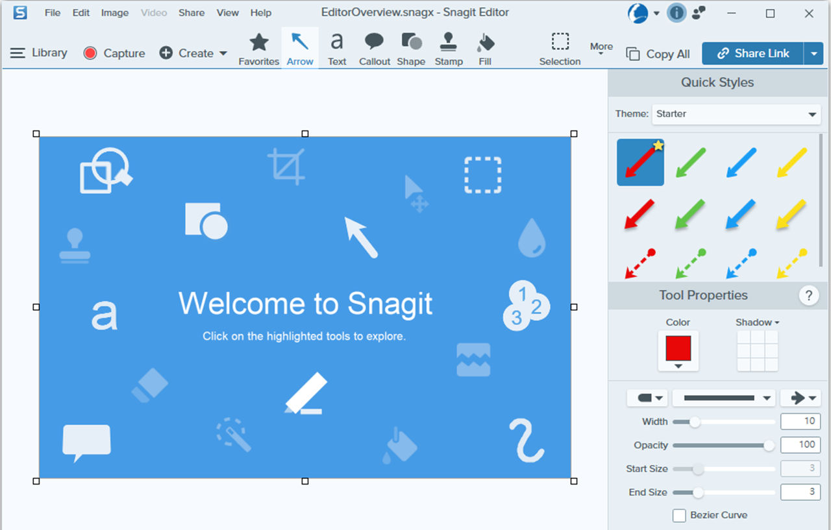831x530 pixels.
Task: Open the Image menu
Action: [x=114, y=13]
